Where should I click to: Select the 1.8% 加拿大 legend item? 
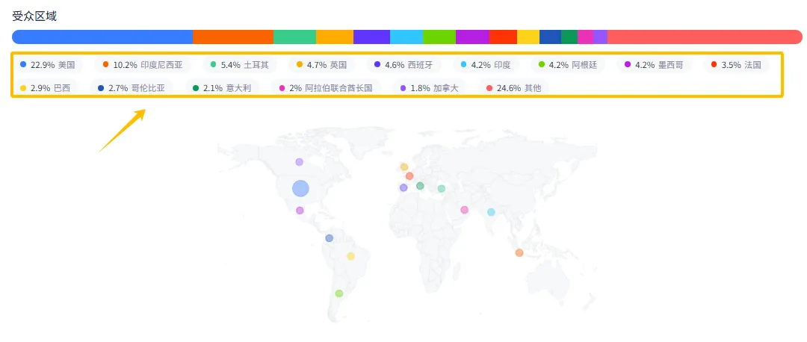pos(429,88)
